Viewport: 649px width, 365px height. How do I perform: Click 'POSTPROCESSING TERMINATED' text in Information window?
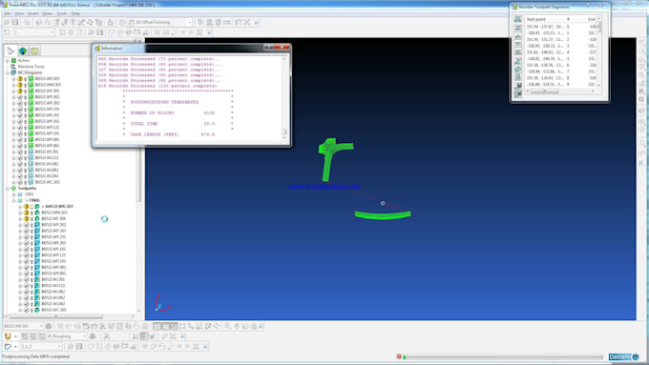click(x=164, y=102)
